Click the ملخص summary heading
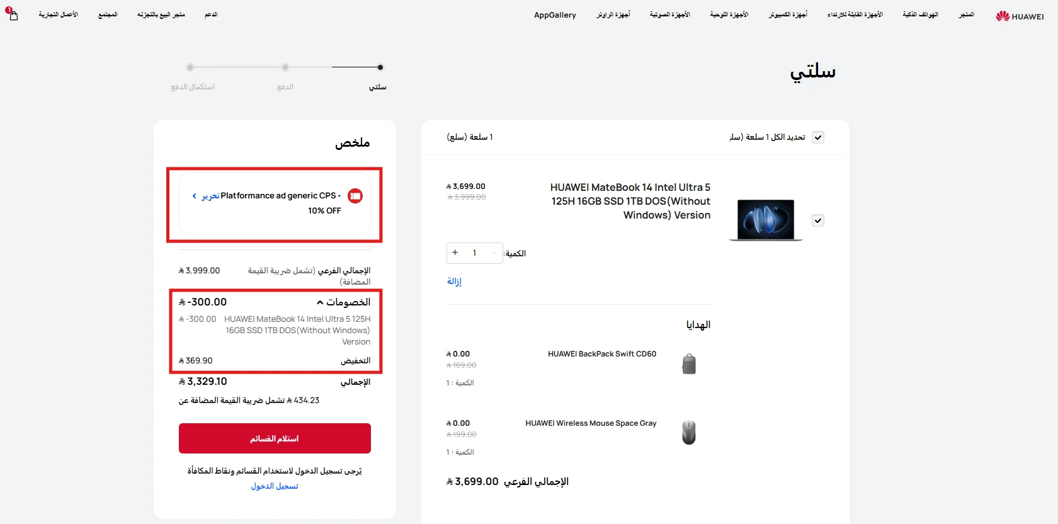 click(x=353, y=142)
